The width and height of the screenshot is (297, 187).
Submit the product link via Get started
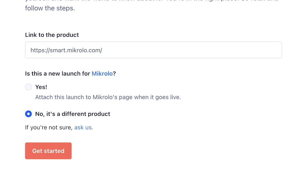[48, 151]
